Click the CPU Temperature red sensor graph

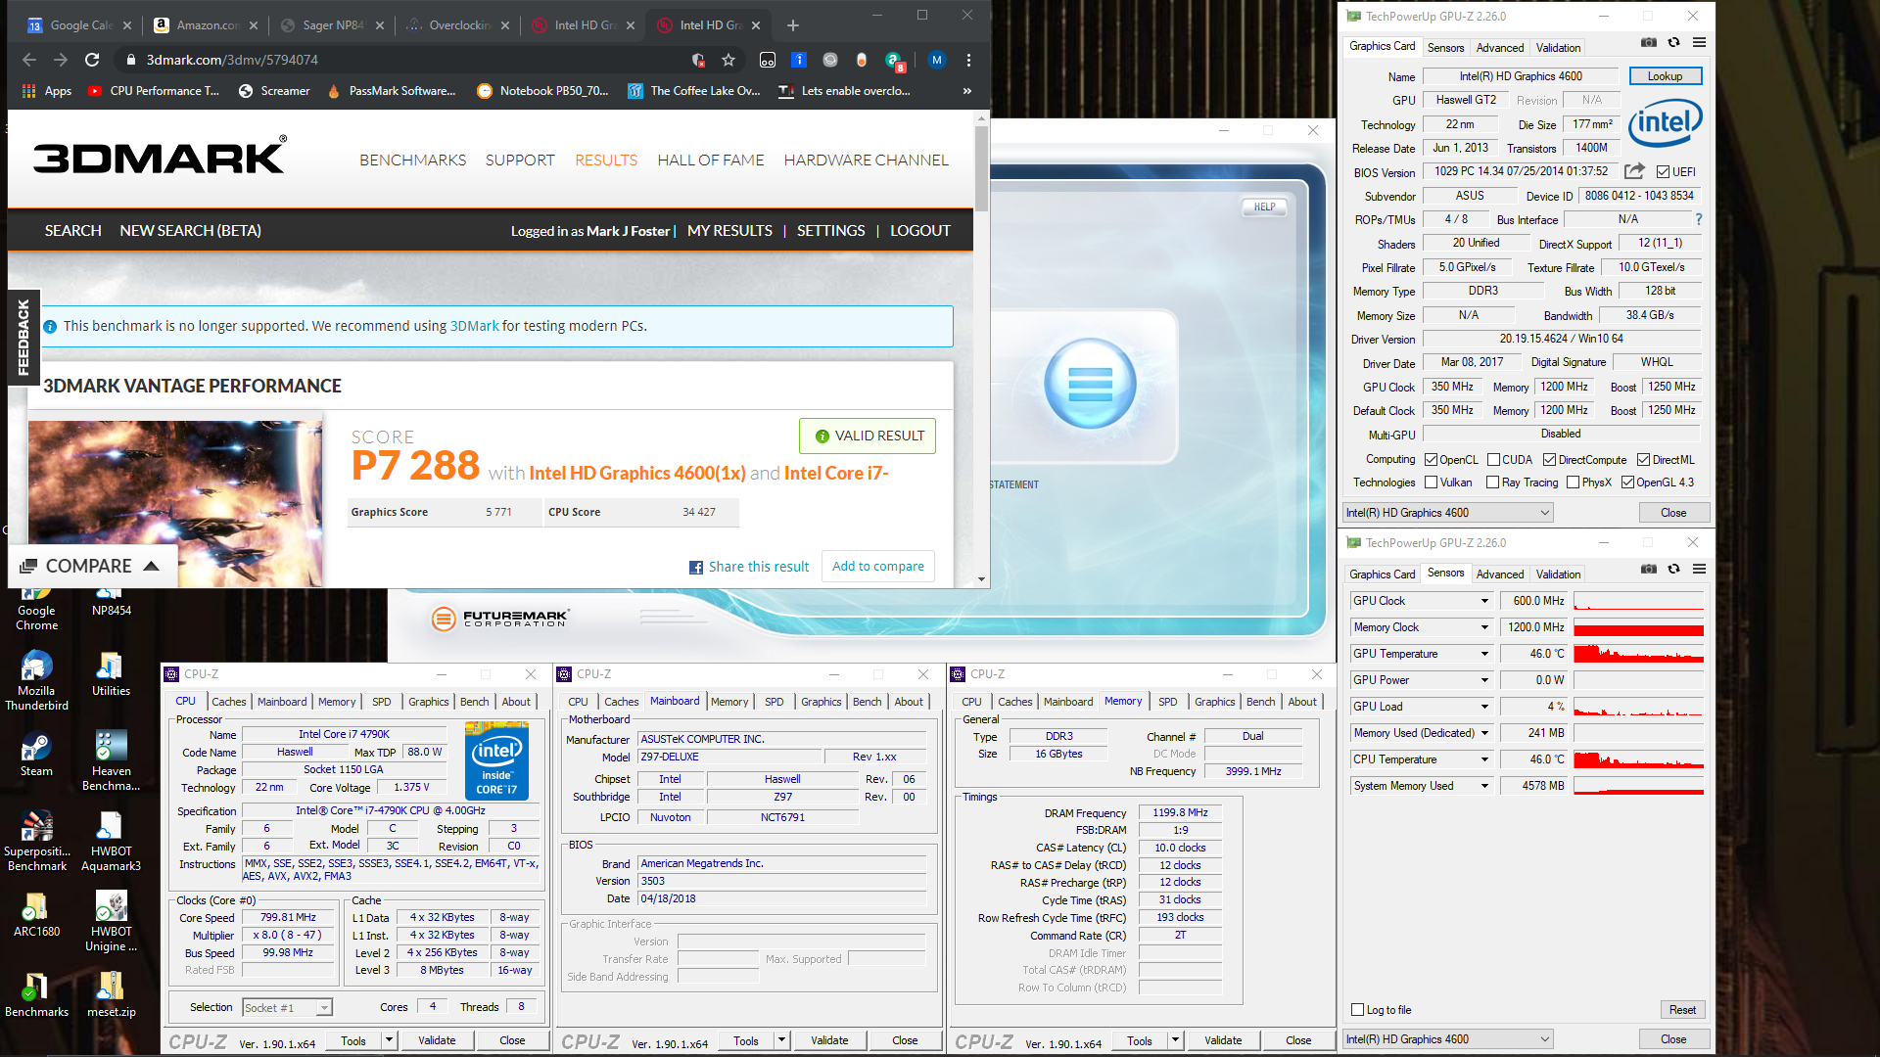coord(1638,759)
